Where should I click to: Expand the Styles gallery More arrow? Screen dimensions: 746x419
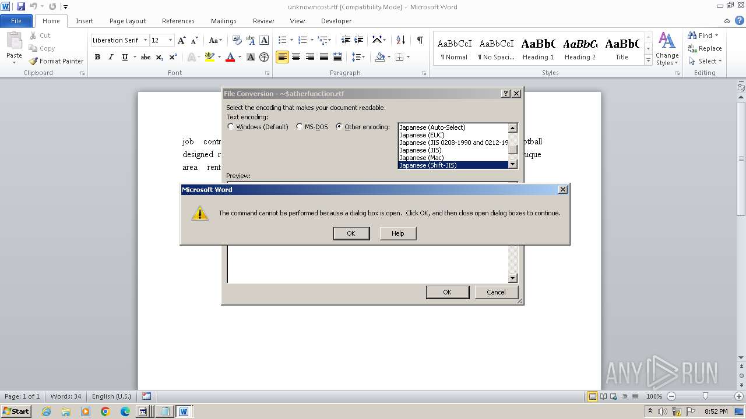(648, 61)
